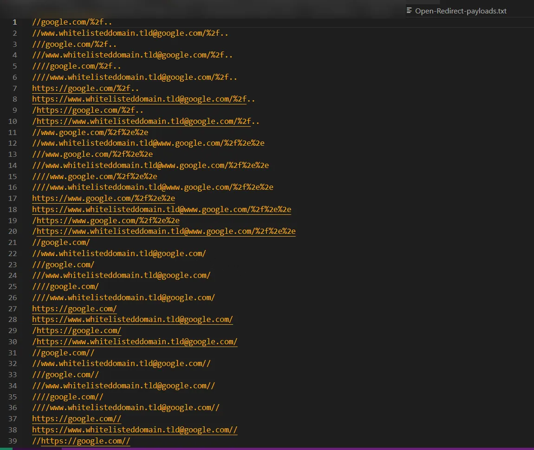Open link /https://google.com/ on line 29
Image resolution: width=534 pixels, height=450 pixels.
[79, 331]
